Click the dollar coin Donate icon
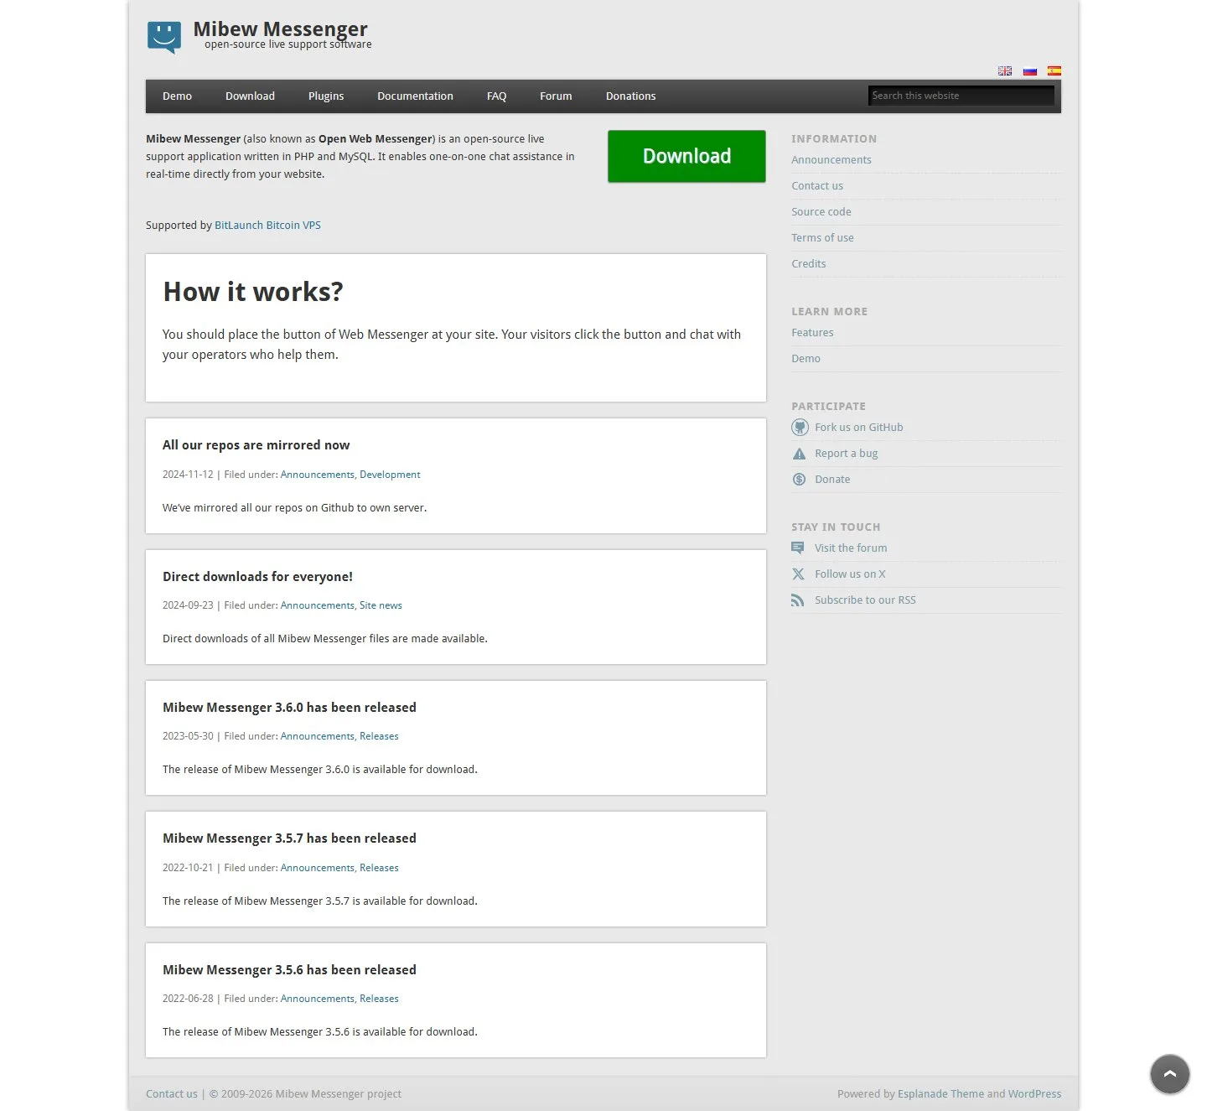 coord(800,480)
